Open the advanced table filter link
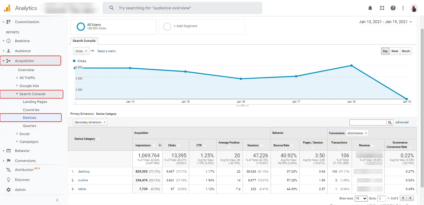Image resolution: width=424 pixels, height=205 pixels. 402,122
